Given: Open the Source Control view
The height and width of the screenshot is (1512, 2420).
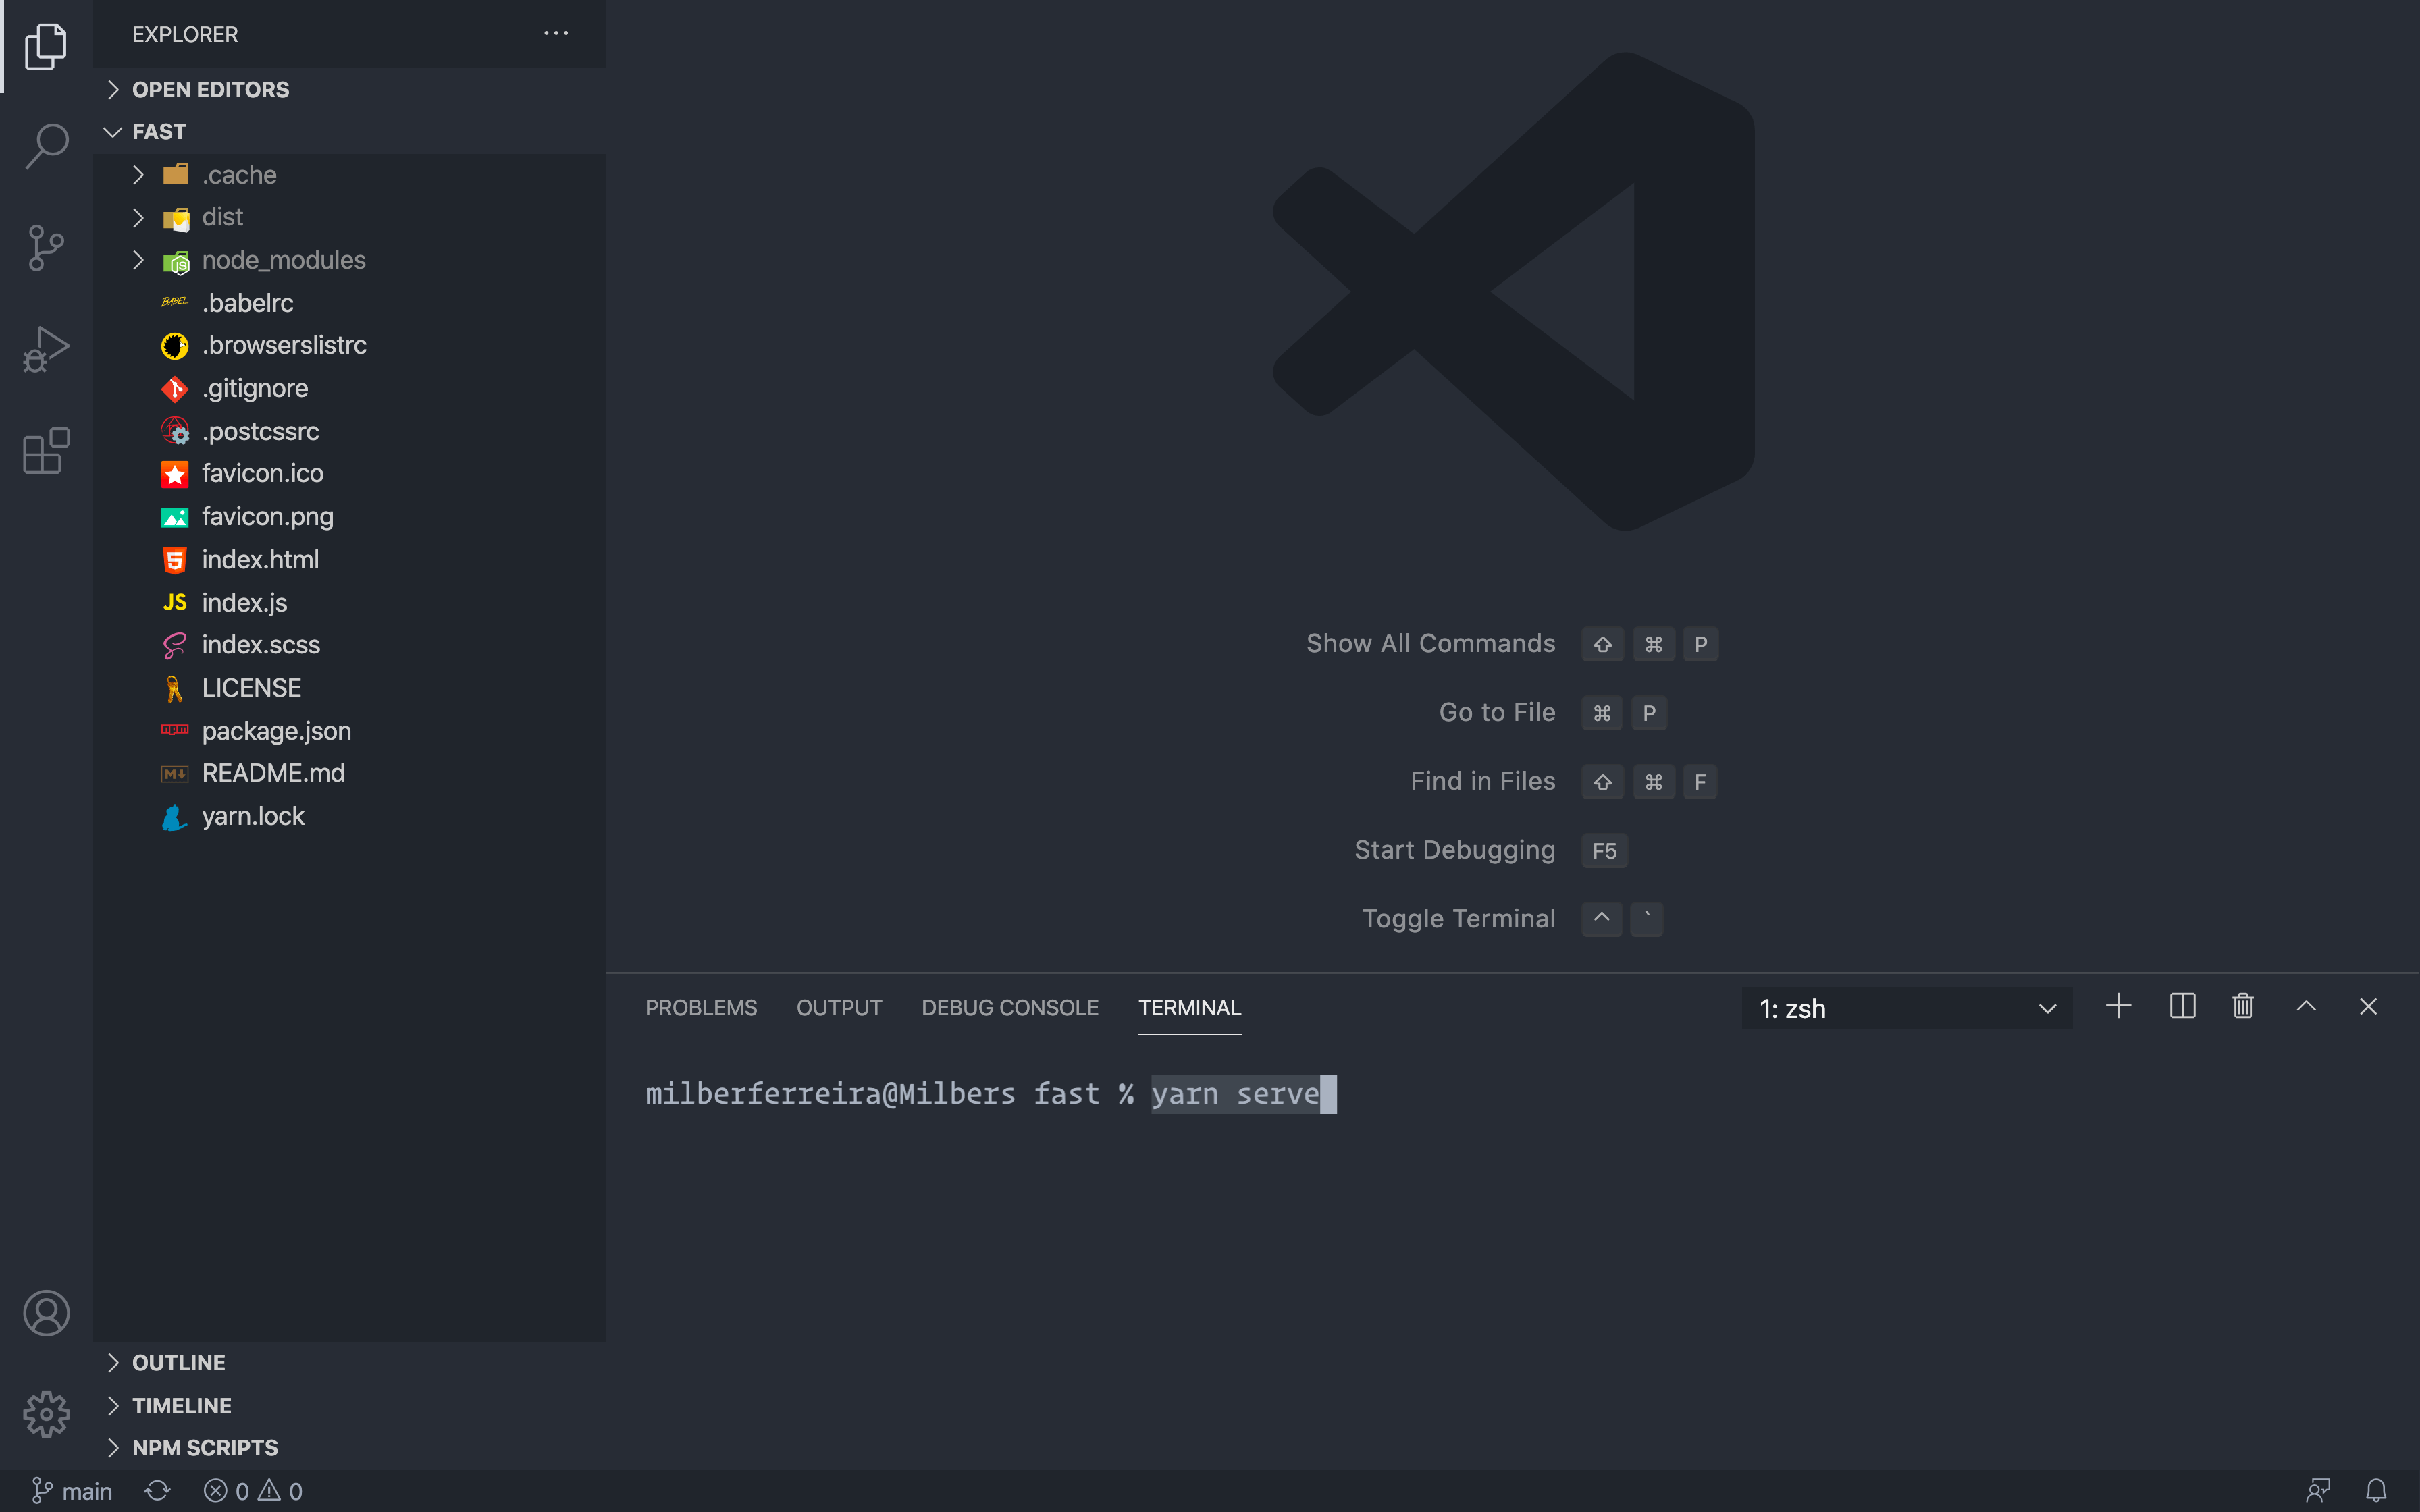Looking at the screenshot, I should click(46, 248).
